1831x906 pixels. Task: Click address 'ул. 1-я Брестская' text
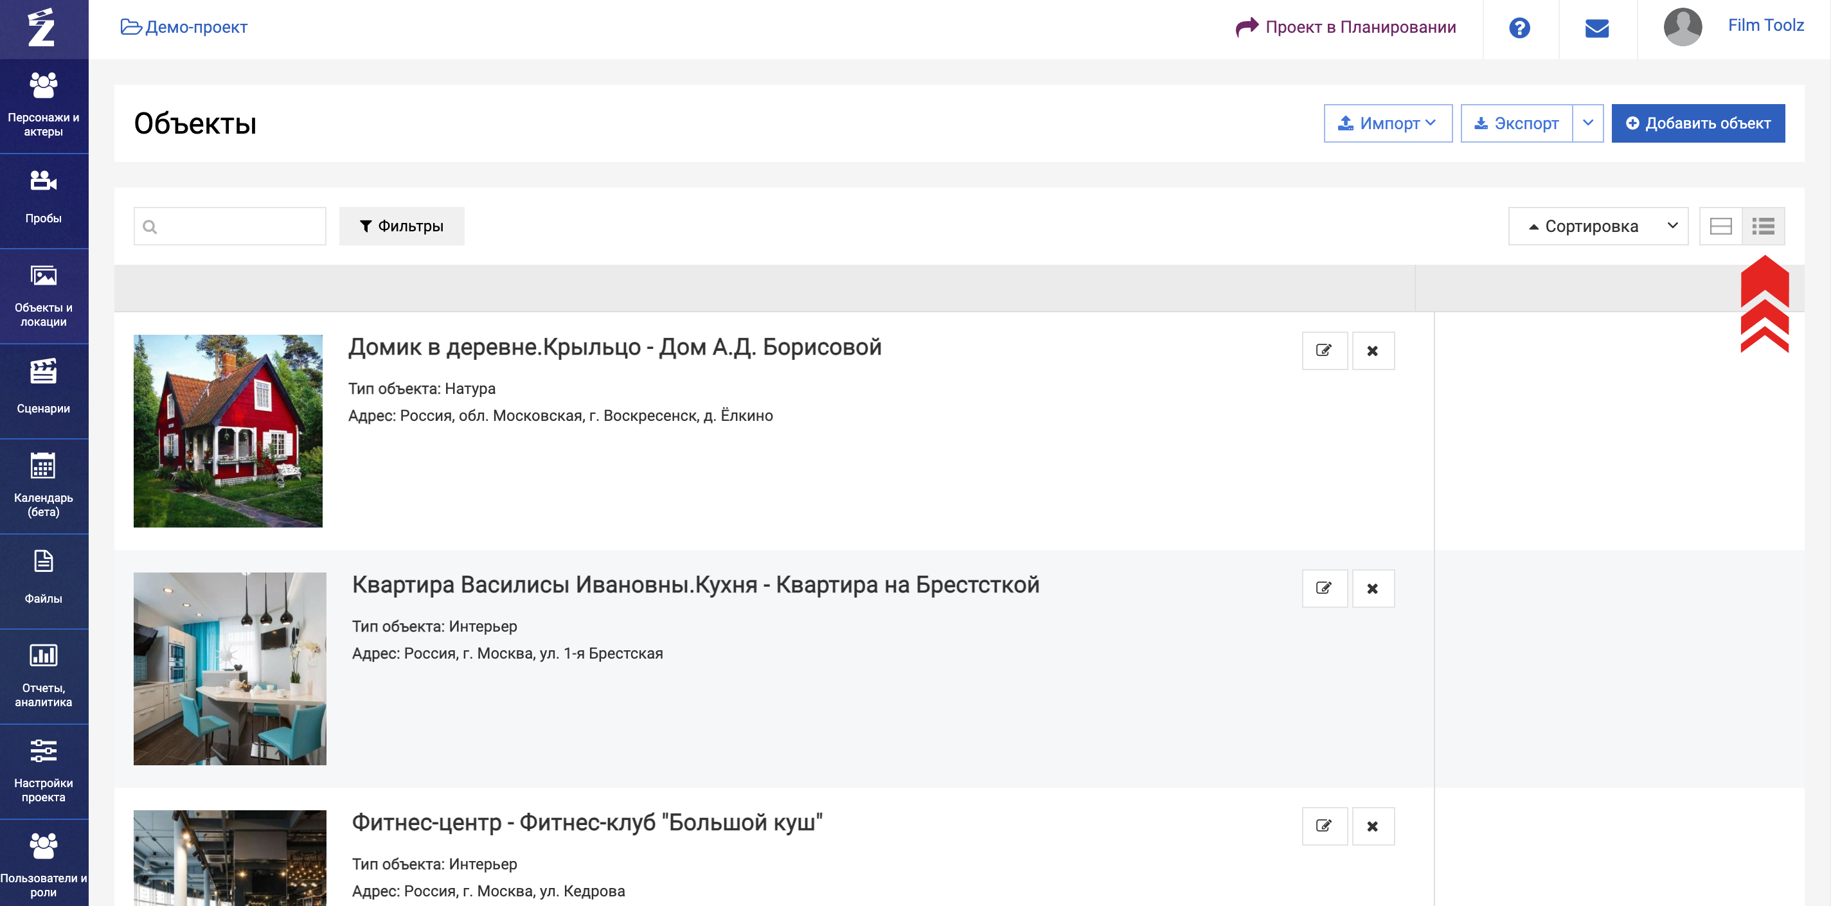pos(602,653)
